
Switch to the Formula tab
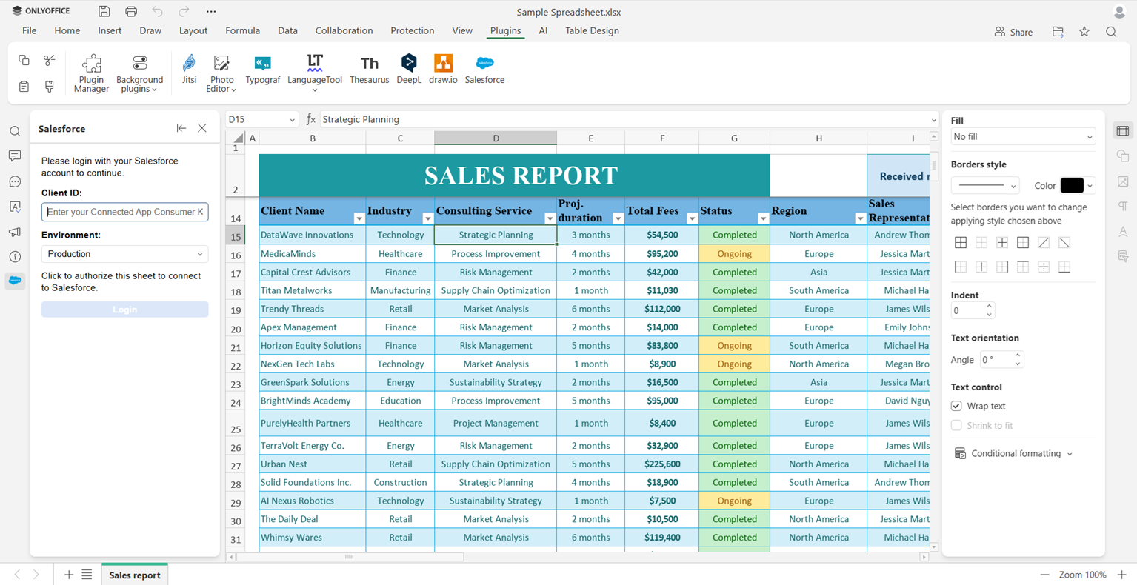point(242,31)
